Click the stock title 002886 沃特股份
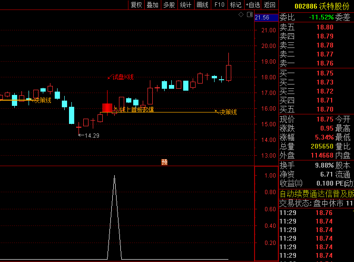354x262 pixels. (x=322, y=6)
